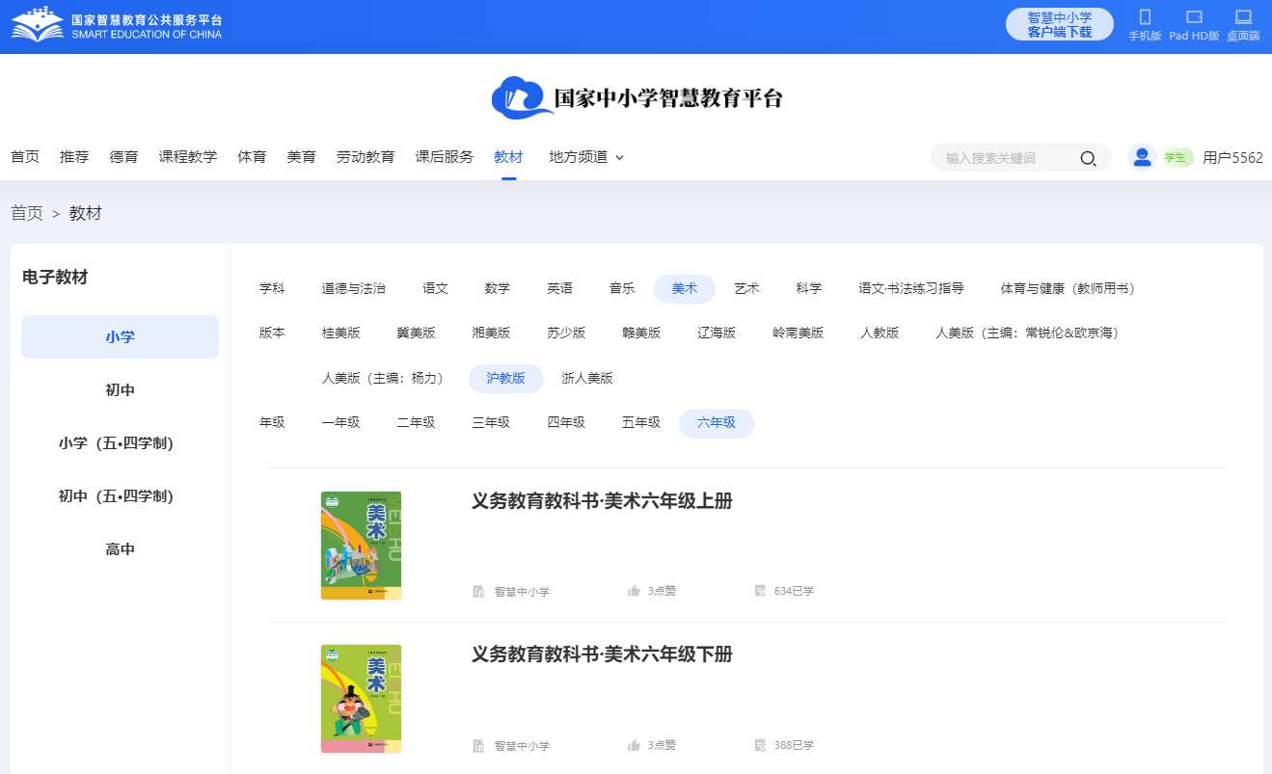Select 高中 in the sidebar

click(x=121, y=549)
